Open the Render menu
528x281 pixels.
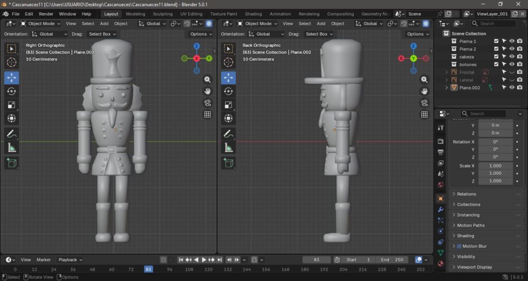[x=46, y=14]
